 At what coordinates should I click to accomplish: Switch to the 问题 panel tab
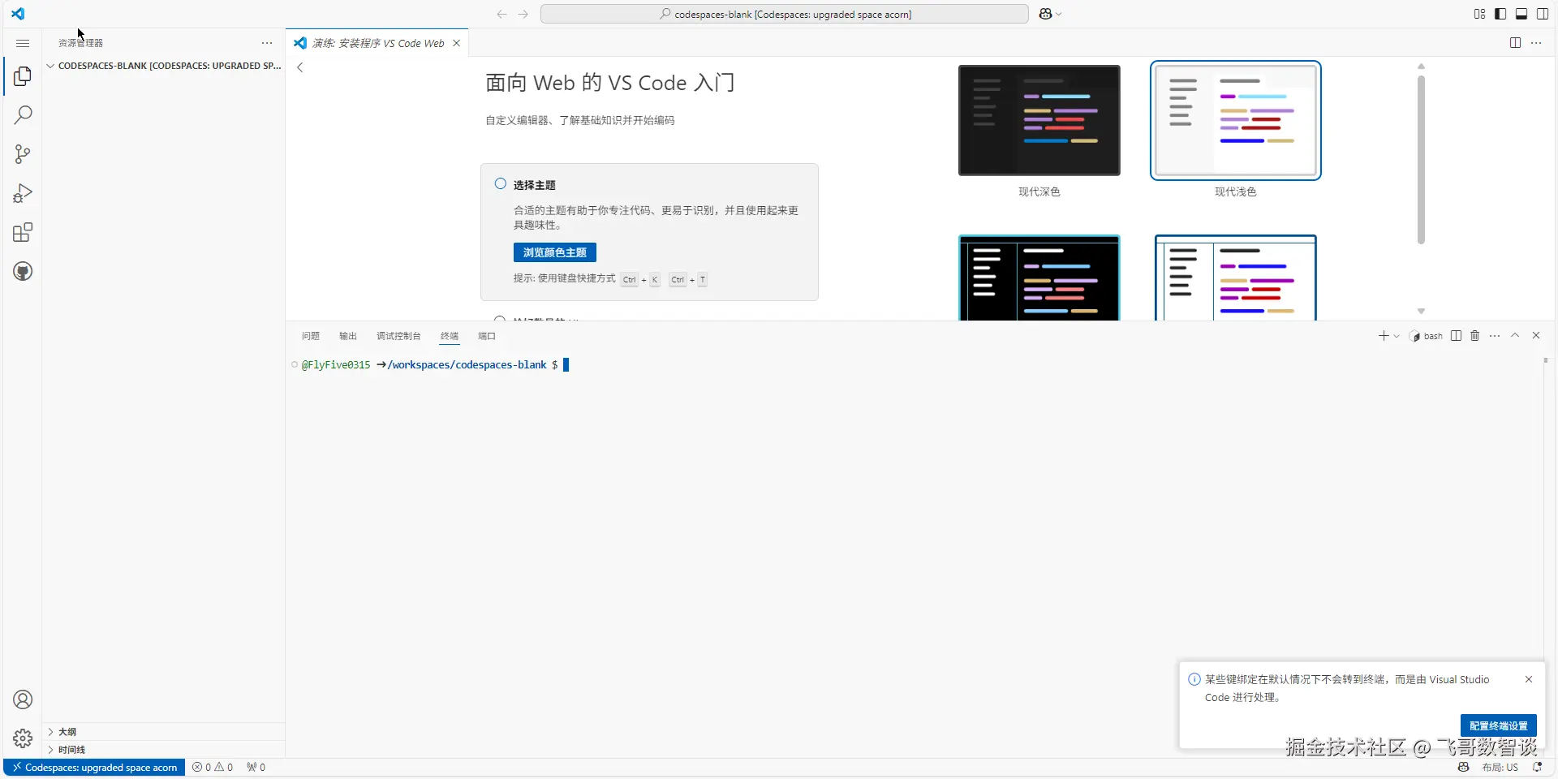click(311, 336)
